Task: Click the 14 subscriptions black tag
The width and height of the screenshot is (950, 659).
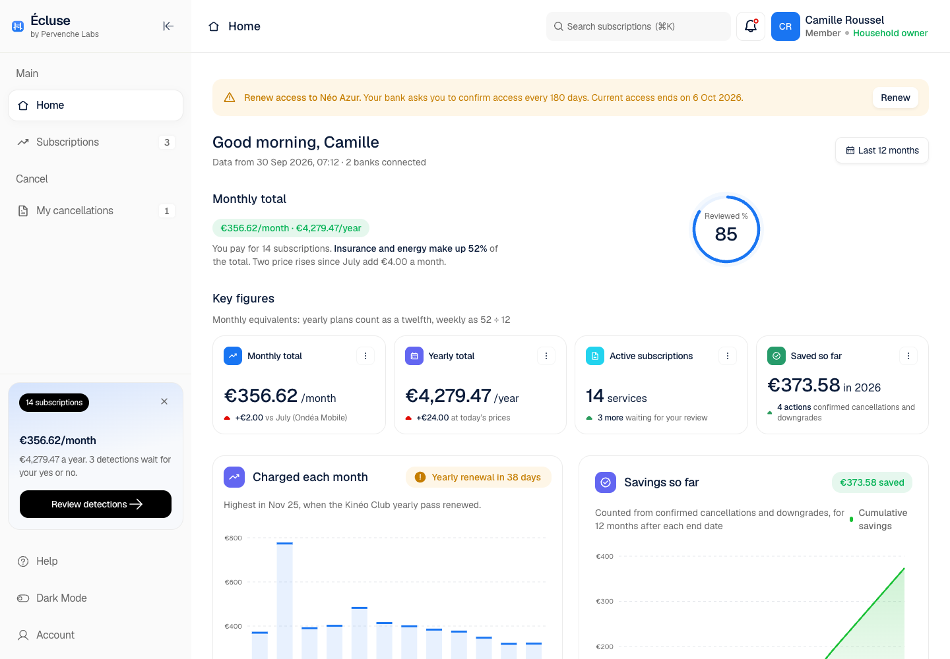Action: click(54, 403)
